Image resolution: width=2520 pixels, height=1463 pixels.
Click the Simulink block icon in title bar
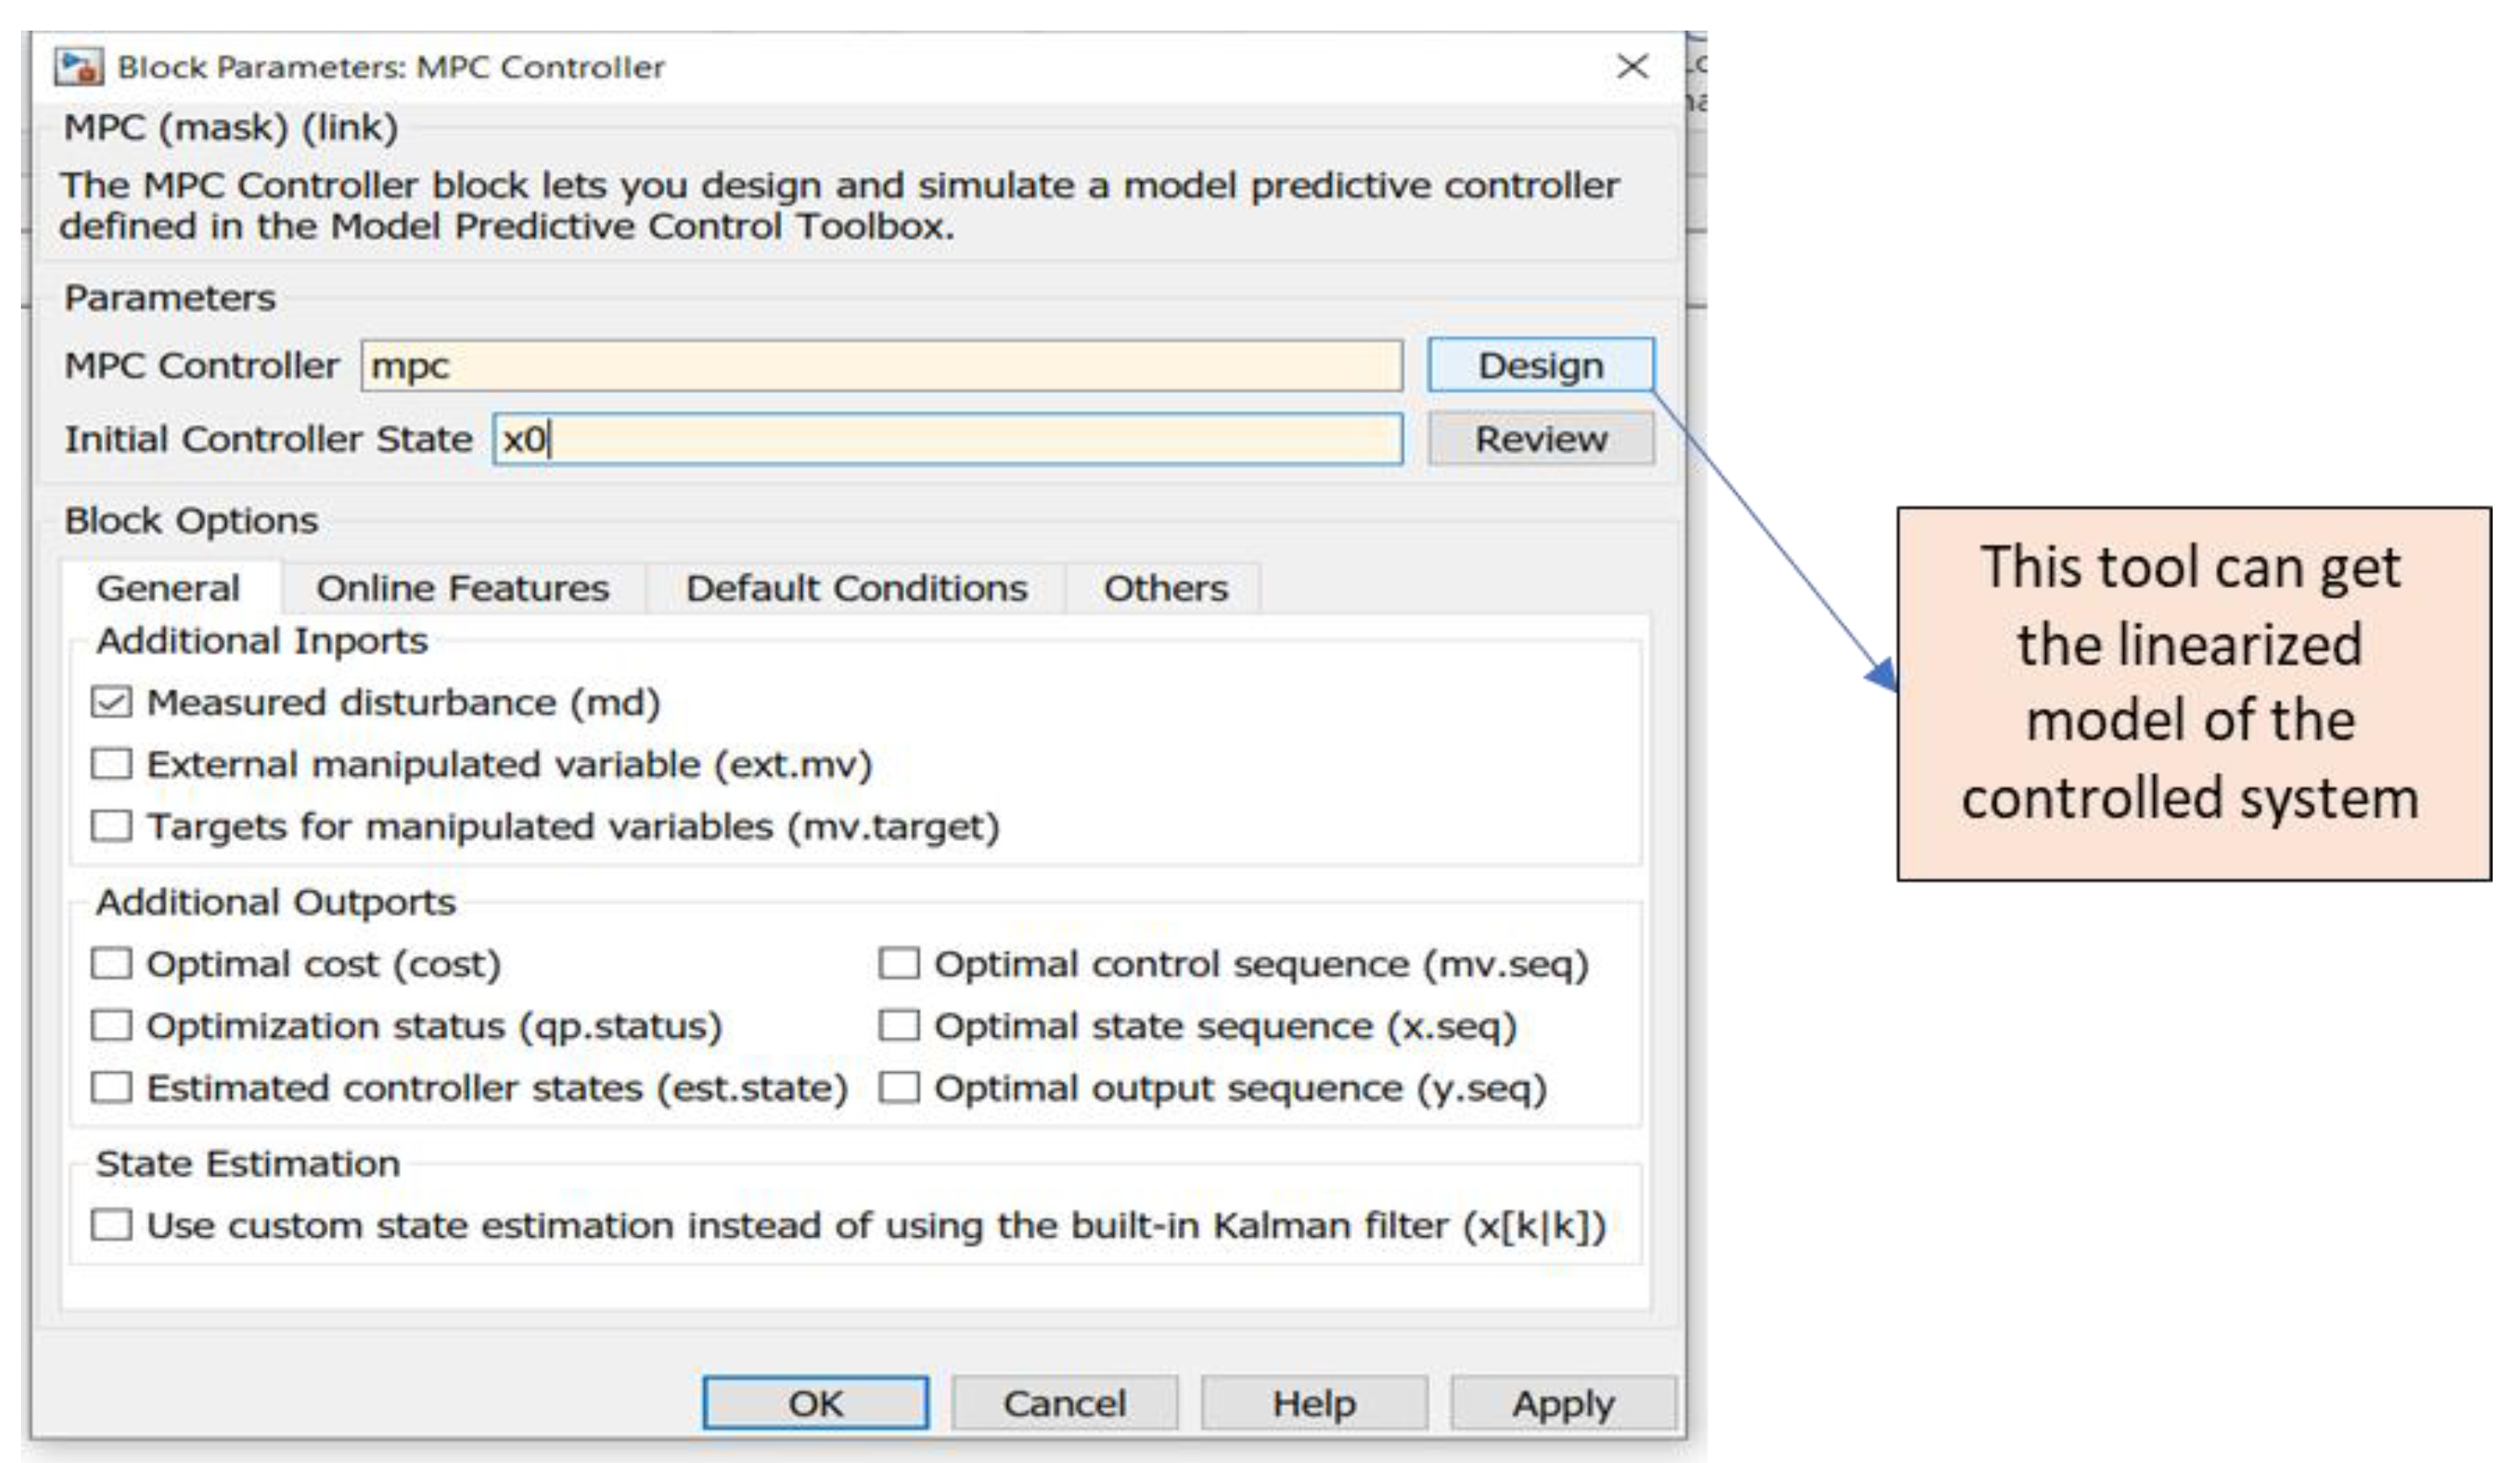coord(78,67)
